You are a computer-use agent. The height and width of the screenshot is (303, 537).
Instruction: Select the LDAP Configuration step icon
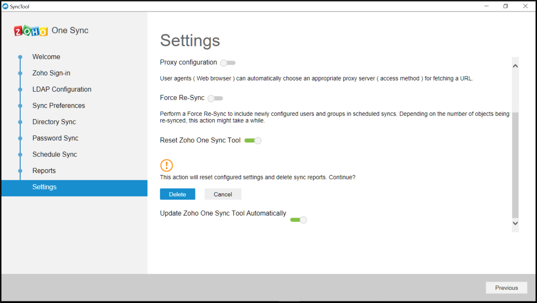click(x=20, y=89)
